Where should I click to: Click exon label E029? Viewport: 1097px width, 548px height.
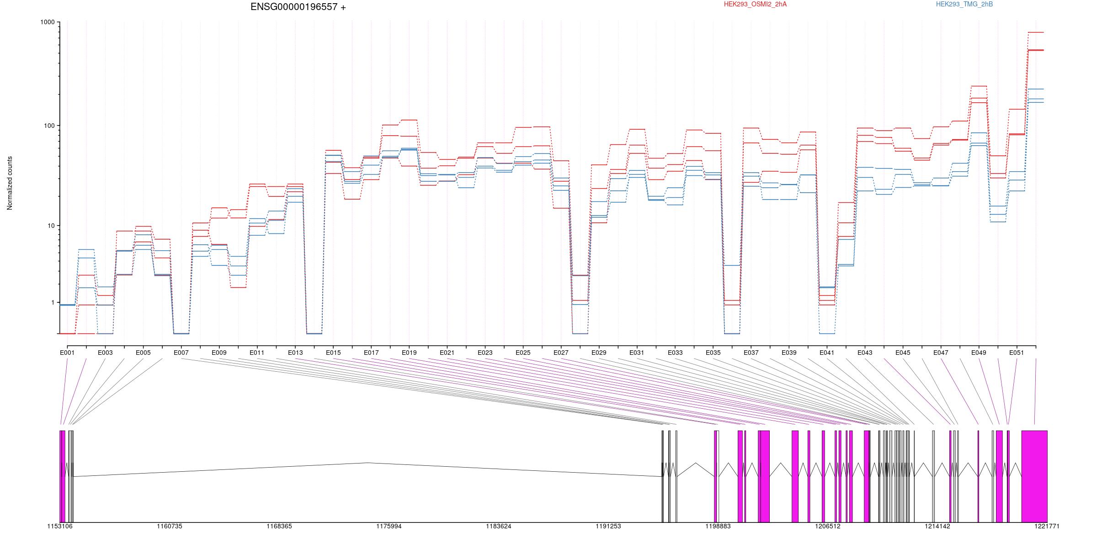599,353
